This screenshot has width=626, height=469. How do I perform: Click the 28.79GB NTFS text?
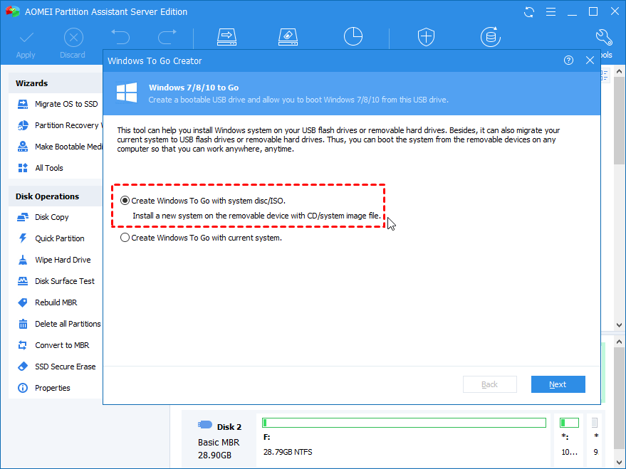(x=288, y=452)
